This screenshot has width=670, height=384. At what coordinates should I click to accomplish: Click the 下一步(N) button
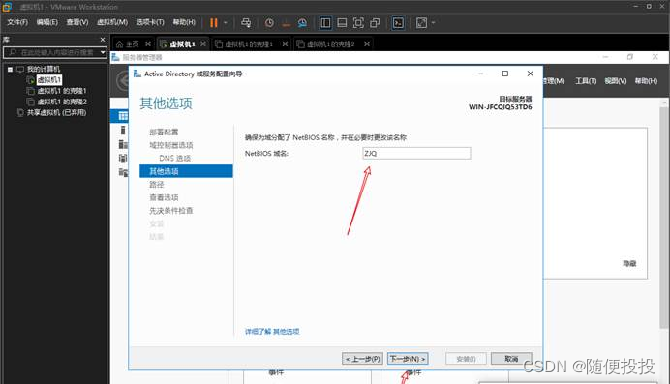coord(408,359)
